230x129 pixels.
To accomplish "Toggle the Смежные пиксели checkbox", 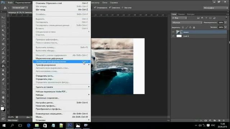I will 110,8.
